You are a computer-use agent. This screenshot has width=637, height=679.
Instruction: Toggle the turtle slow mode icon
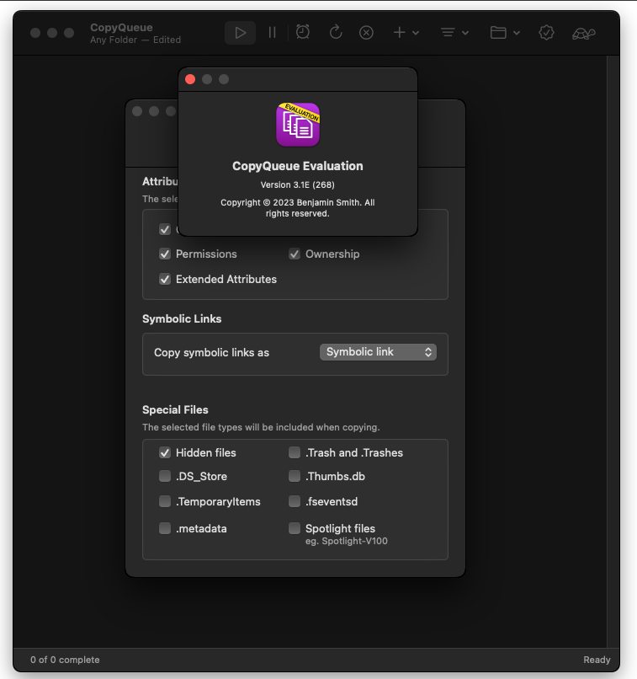click(584, 33)
